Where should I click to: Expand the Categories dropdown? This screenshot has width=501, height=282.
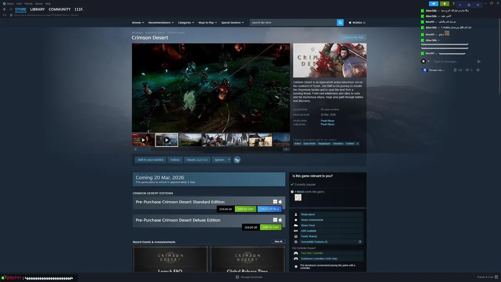coord(186,22)
